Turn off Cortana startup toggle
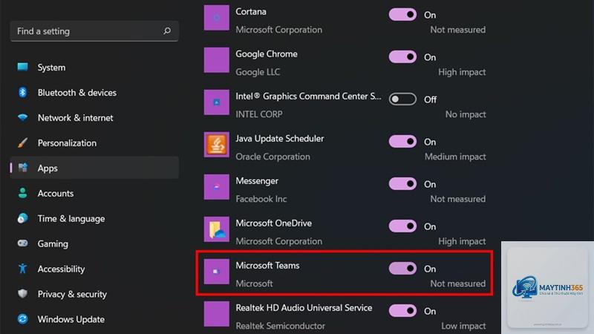Image resolution: width=594 pixels, height=334 pixels. [402, 15]
